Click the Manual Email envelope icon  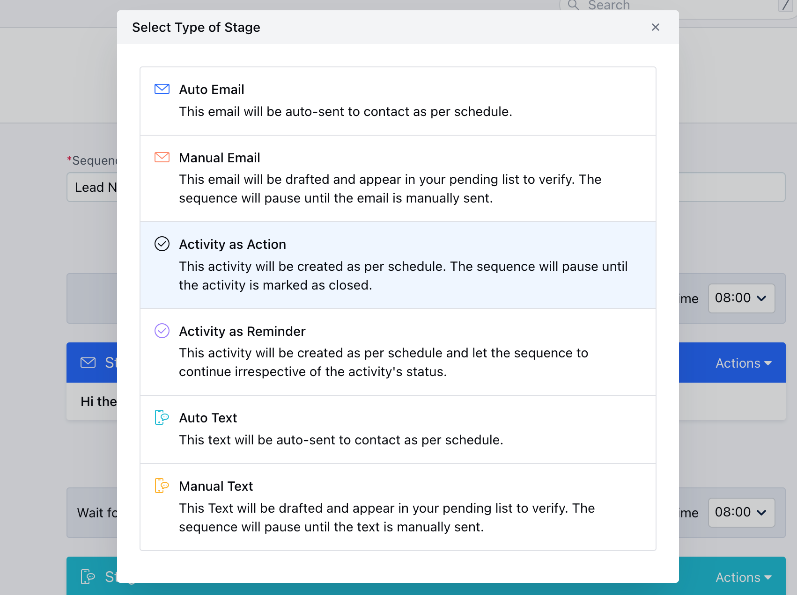pos(162,157)
